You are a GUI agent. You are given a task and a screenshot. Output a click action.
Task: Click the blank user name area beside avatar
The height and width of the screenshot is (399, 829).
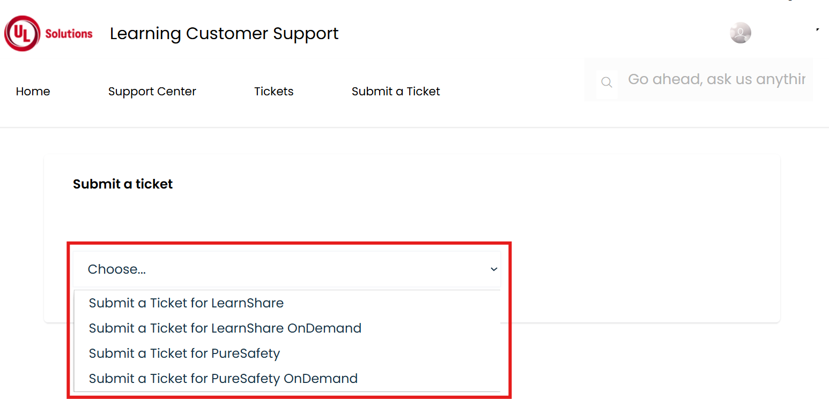click(783, 33)
